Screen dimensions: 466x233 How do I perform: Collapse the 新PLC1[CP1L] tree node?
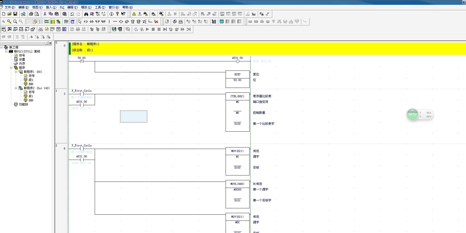point(6,51)
